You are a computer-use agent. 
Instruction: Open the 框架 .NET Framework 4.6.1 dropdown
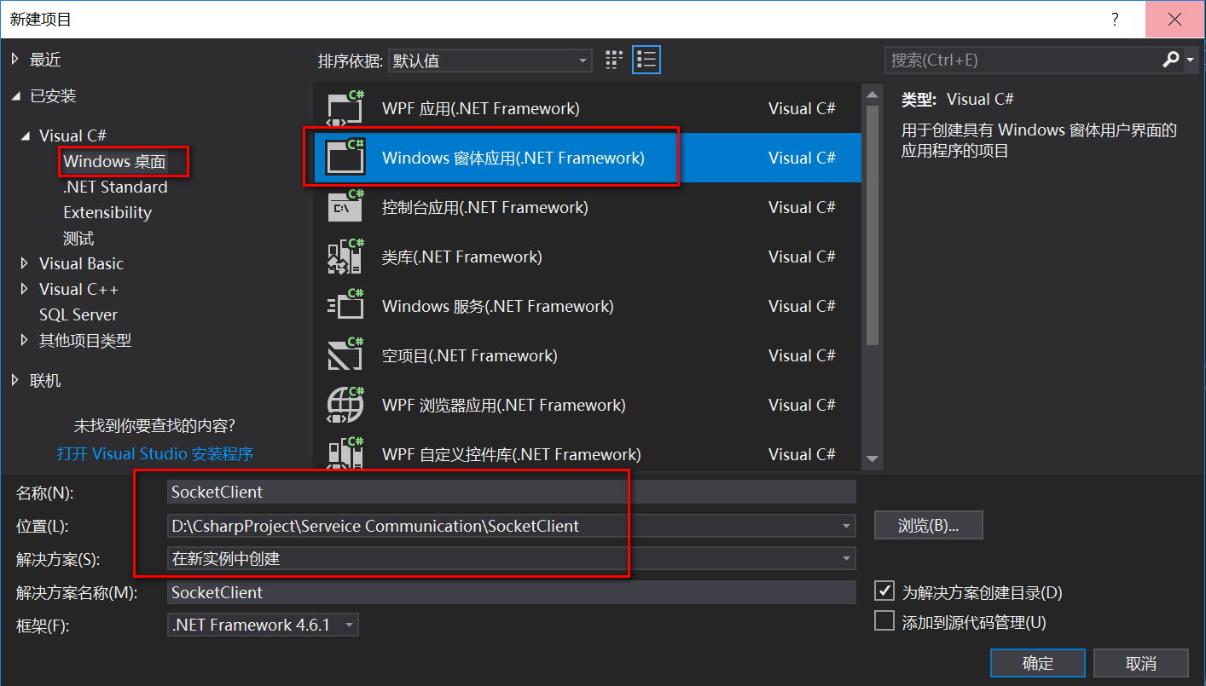(264, 625)
